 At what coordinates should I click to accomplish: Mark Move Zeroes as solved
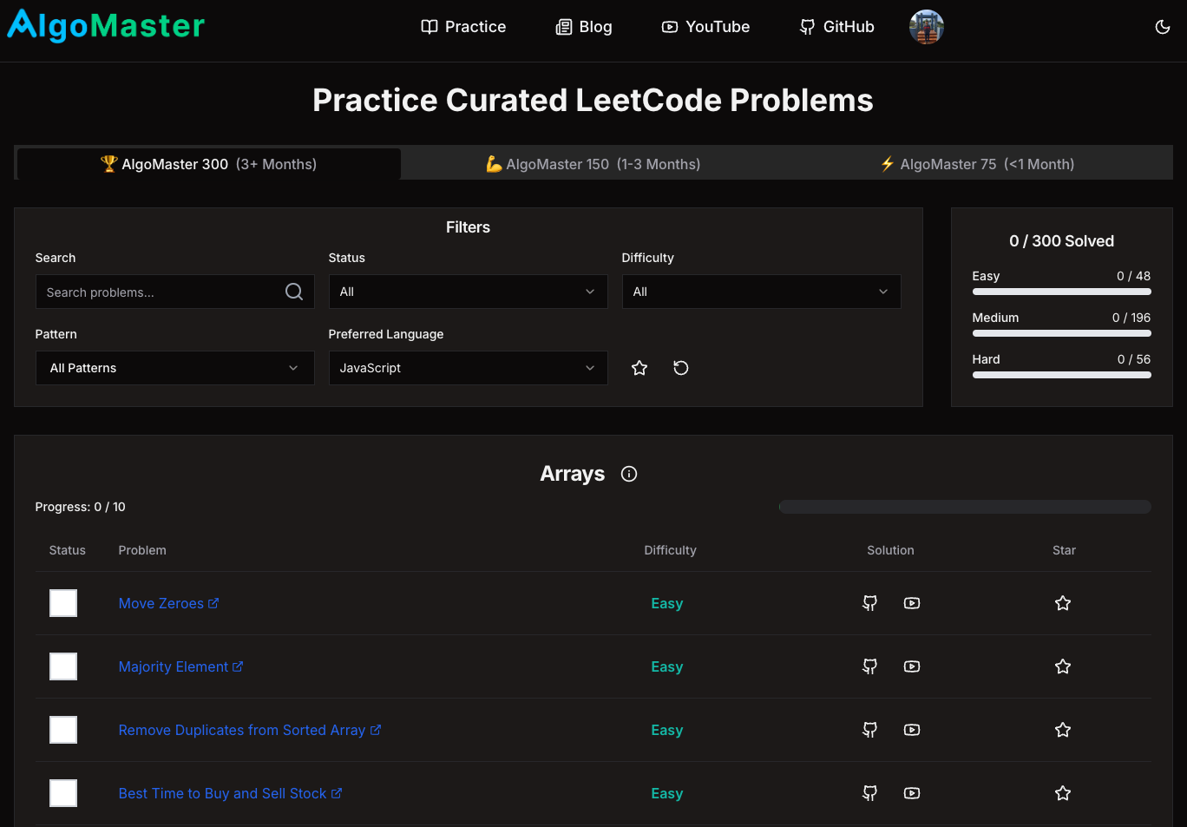coord(63,603)
